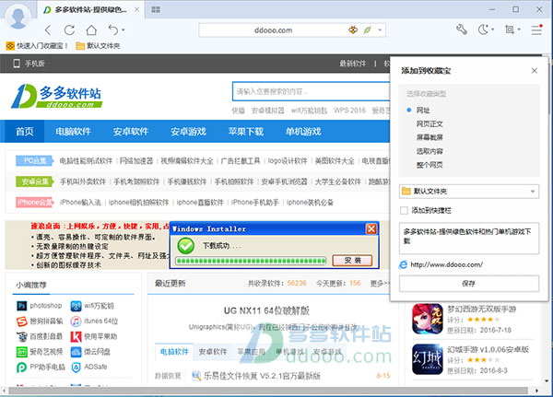Screen dimensions: 553x397
Task: Close the Windows Installer popup
Action: 371,228
